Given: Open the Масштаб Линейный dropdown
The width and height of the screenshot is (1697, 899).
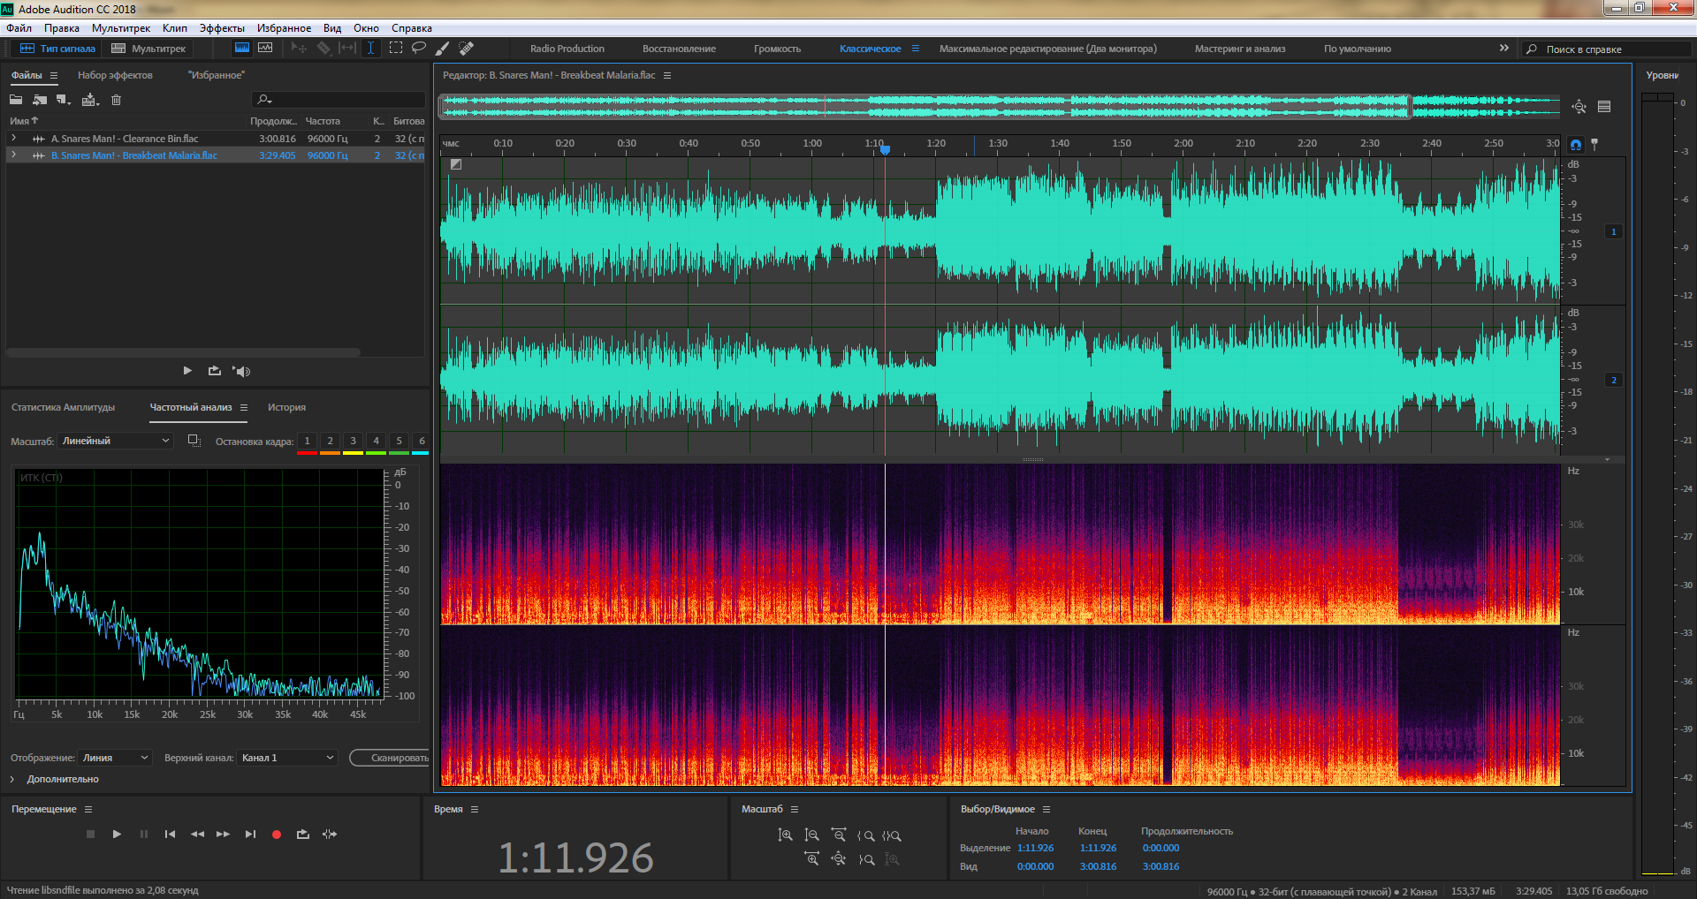Looking at the screenshot, I should point(115,441).
